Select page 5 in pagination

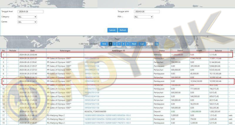click(x=128, y=44)
